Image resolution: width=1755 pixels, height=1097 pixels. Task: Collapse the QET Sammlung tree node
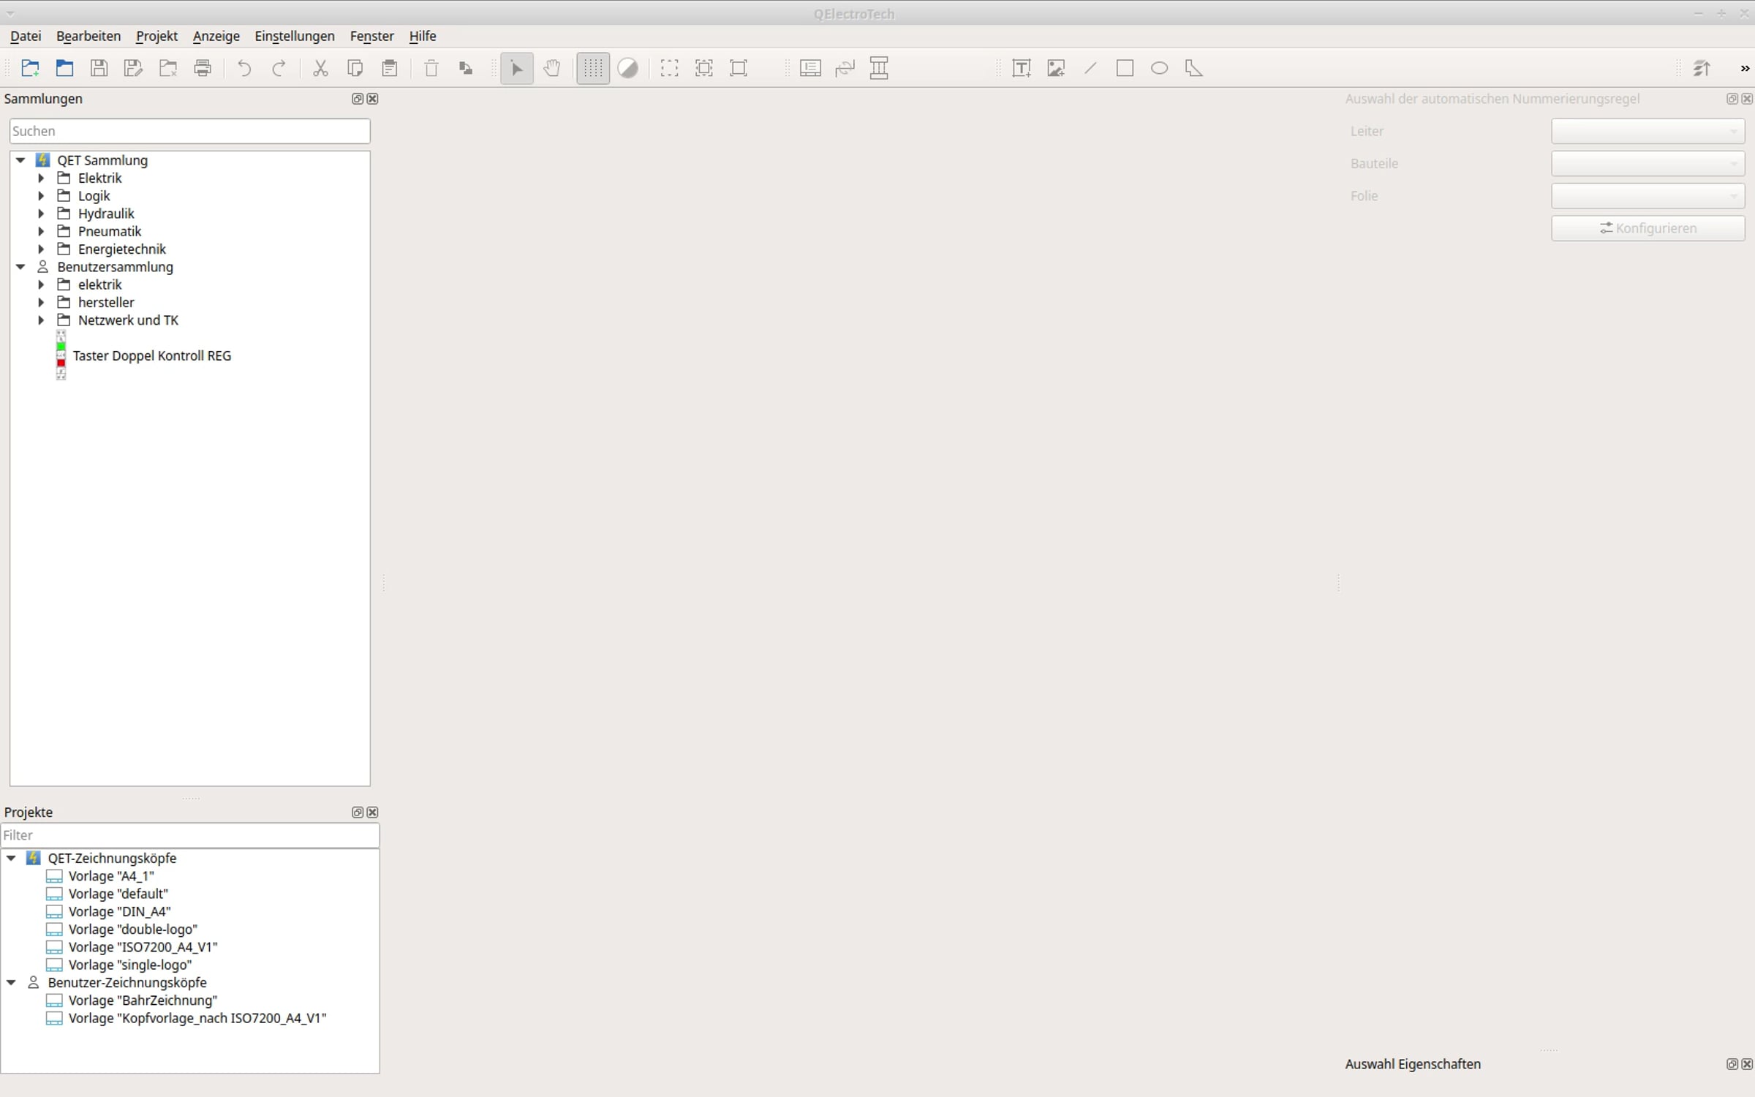click(x=20, y=160)
